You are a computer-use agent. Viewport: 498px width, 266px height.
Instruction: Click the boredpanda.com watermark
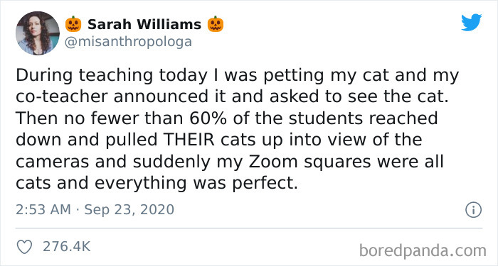(x=423, y=250)
